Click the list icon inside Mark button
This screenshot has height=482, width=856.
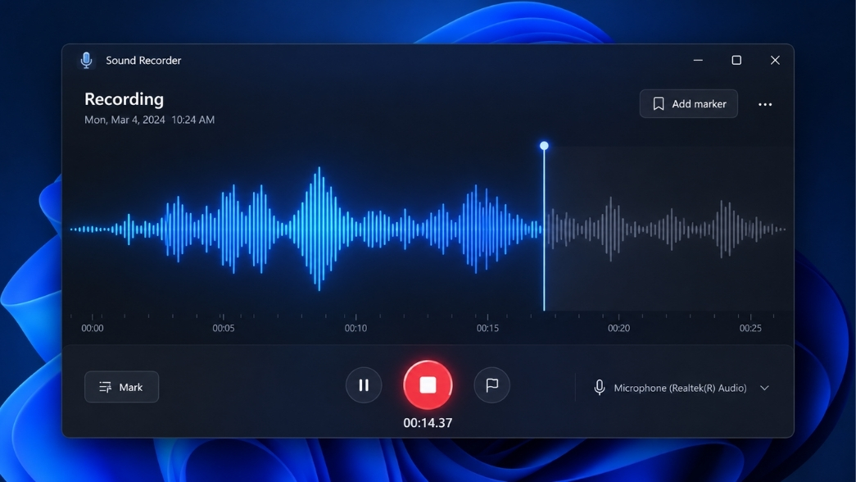coord(106,387)
